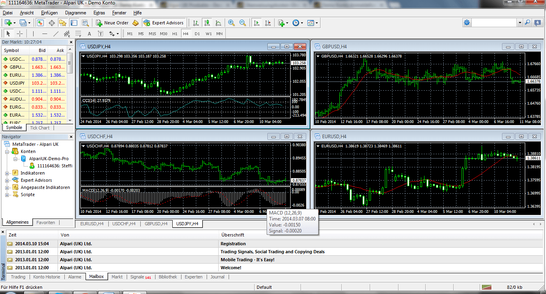
Task: Switch chart to bar chart type
Action: tap(196, 23)
